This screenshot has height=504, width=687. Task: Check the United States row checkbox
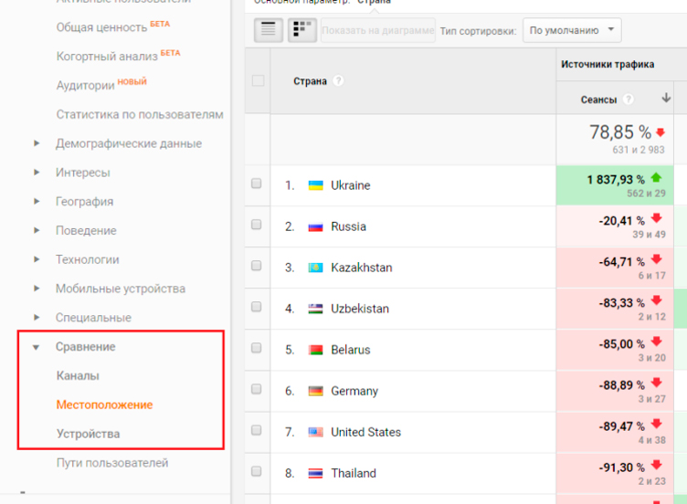[257, 430]
